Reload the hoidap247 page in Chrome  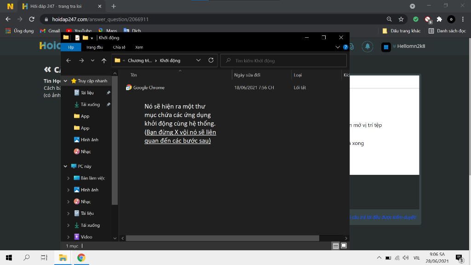pyautogui.click(x=32, y=19)
